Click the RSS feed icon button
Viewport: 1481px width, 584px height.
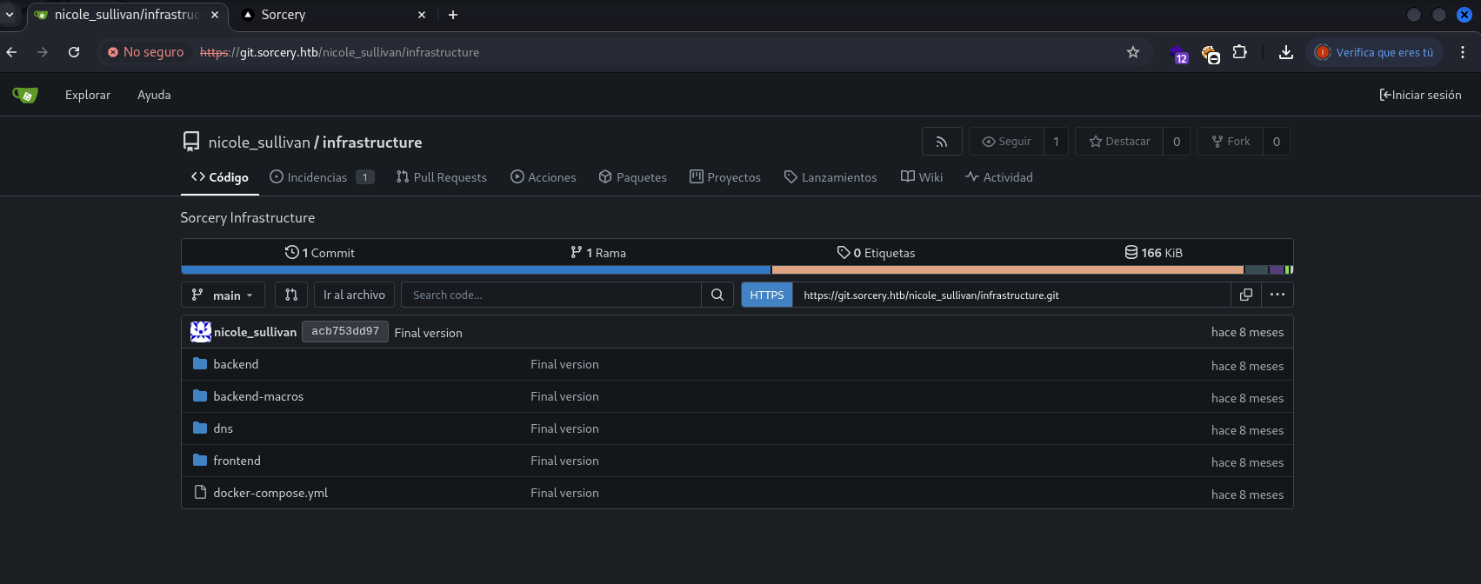941,142
